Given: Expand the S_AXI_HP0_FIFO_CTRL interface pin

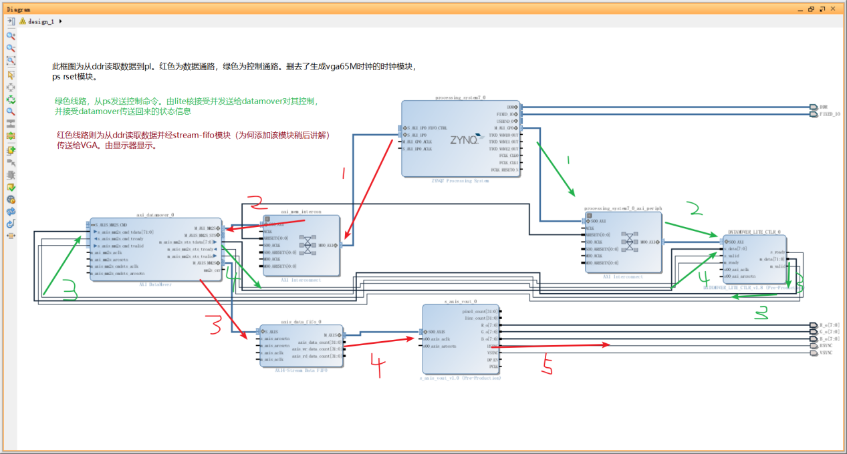Looking at the screenshot, I should tap(404, 128).
